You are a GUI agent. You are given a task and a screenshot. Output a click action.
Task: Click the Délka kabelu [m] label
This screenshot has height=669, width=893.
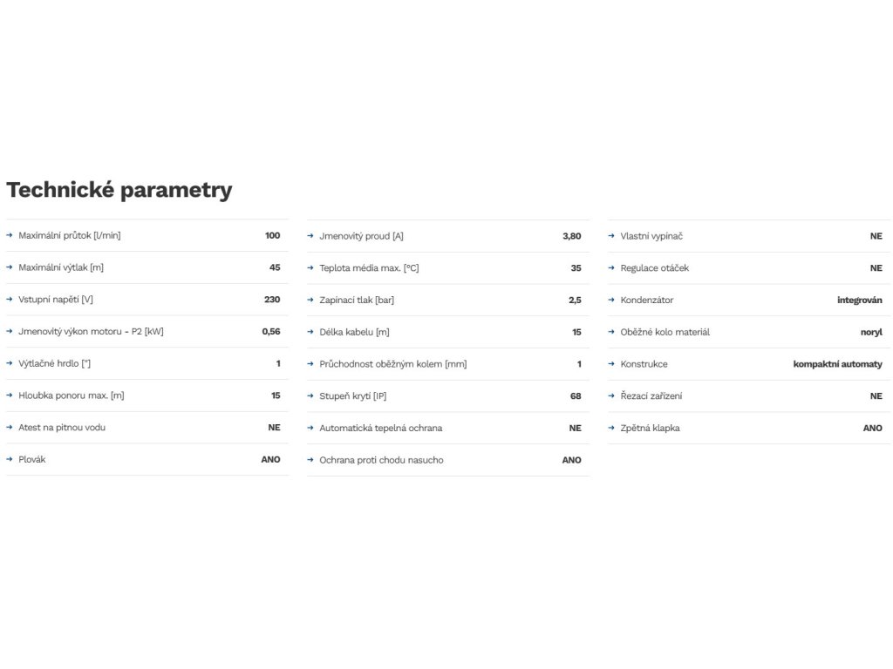tap(354, 332)
